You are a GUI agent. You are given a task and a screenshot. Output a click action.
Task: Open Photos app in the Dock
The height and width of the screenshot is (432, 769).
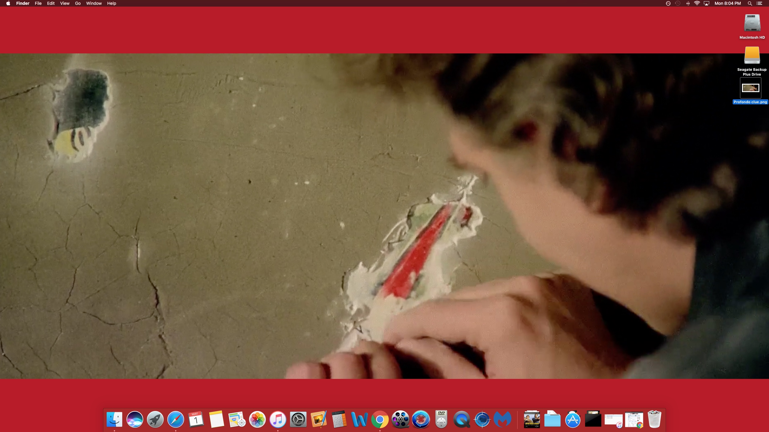[257, 419]
